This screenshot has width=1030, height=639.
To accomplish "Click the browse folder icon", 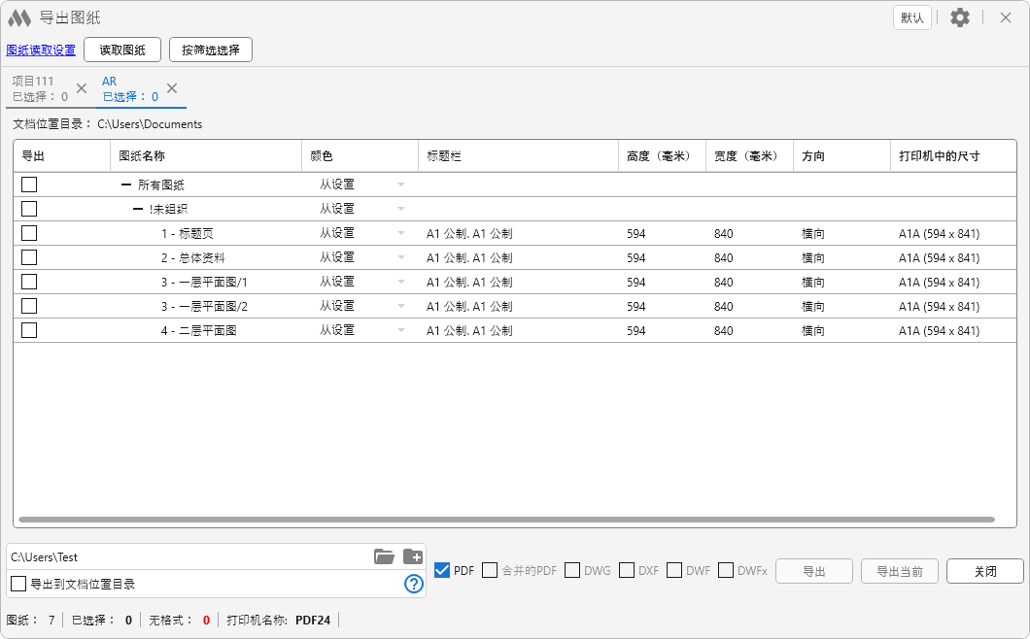I will point(384,556).
